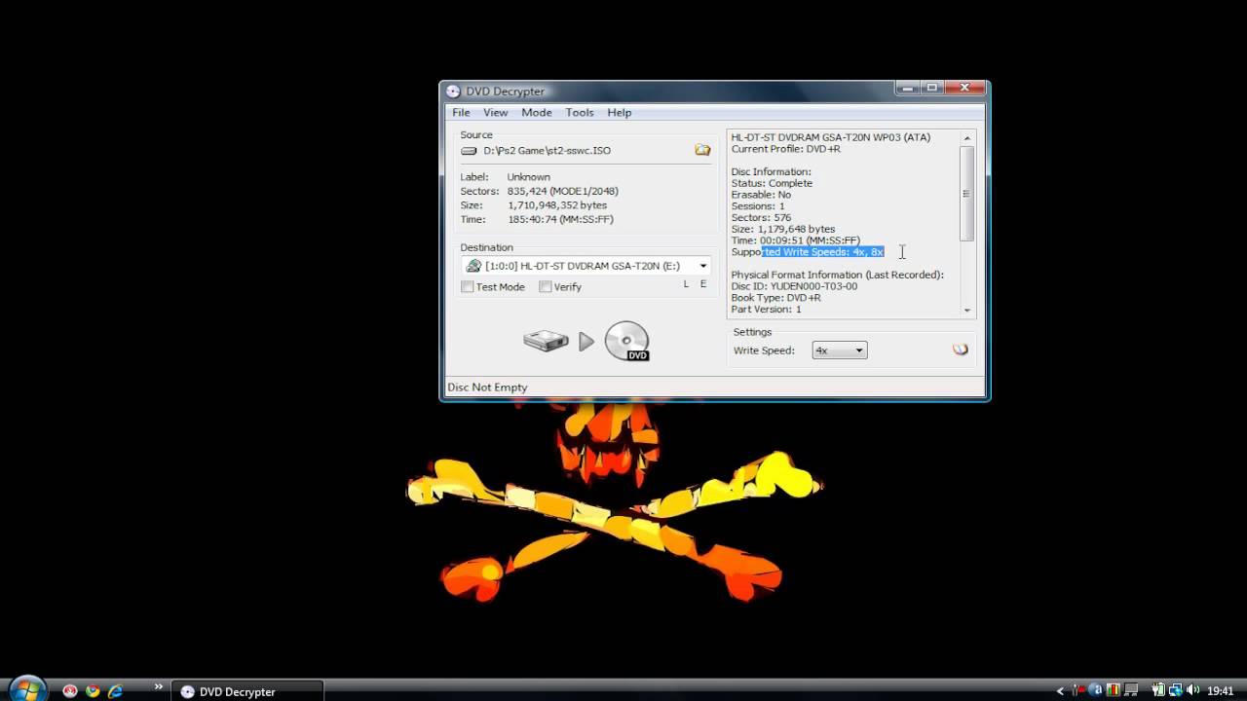Click the DVD Decrypter title bar disc icon
The width and height of the screenshot is (1247, 701).
pyautogui.click(x=453, y=92)
